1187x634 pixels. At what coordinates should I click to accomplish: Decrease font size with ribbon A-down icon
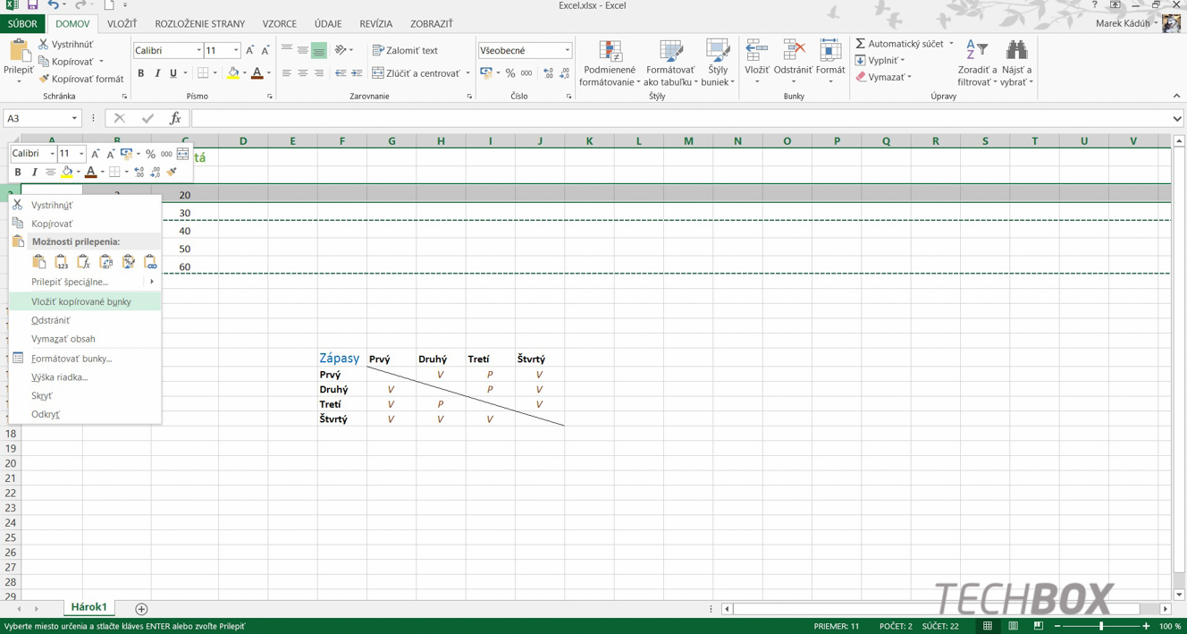tap(265, 50)
